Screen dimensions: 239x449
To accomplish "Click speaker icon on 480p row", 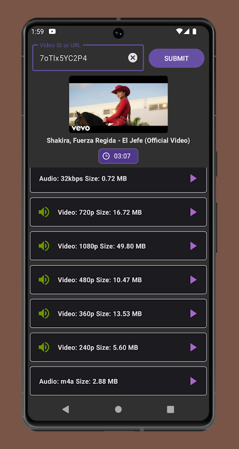I will [x=44, y=280].
